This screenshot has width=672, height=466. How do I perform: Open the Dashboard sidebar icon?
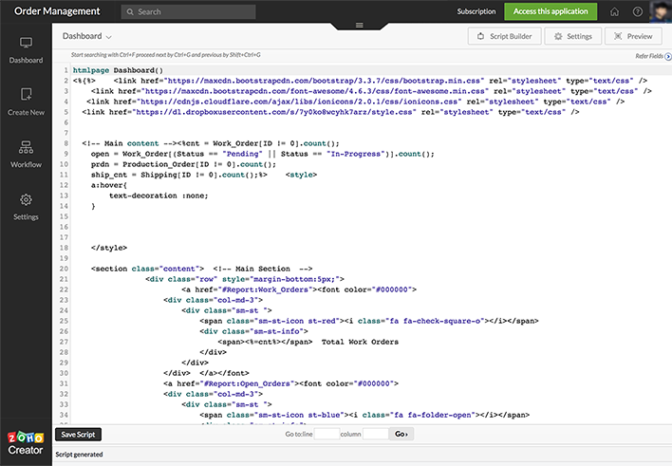pyautogui.click(x=26, y=43)
